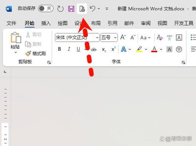Open the 开发工具 tab
This screenshot has height=146, width=196.
(x=184, y=23)
